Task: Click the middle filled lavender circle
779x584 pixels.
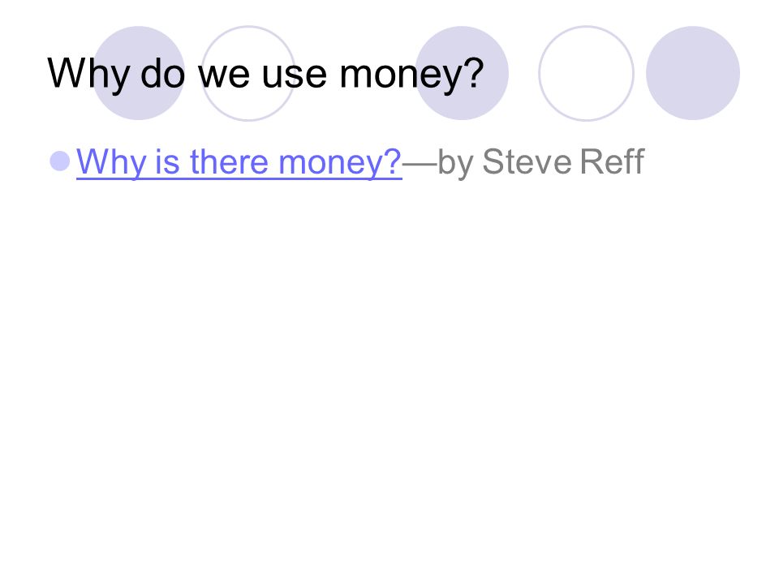Action: (462, 73)
